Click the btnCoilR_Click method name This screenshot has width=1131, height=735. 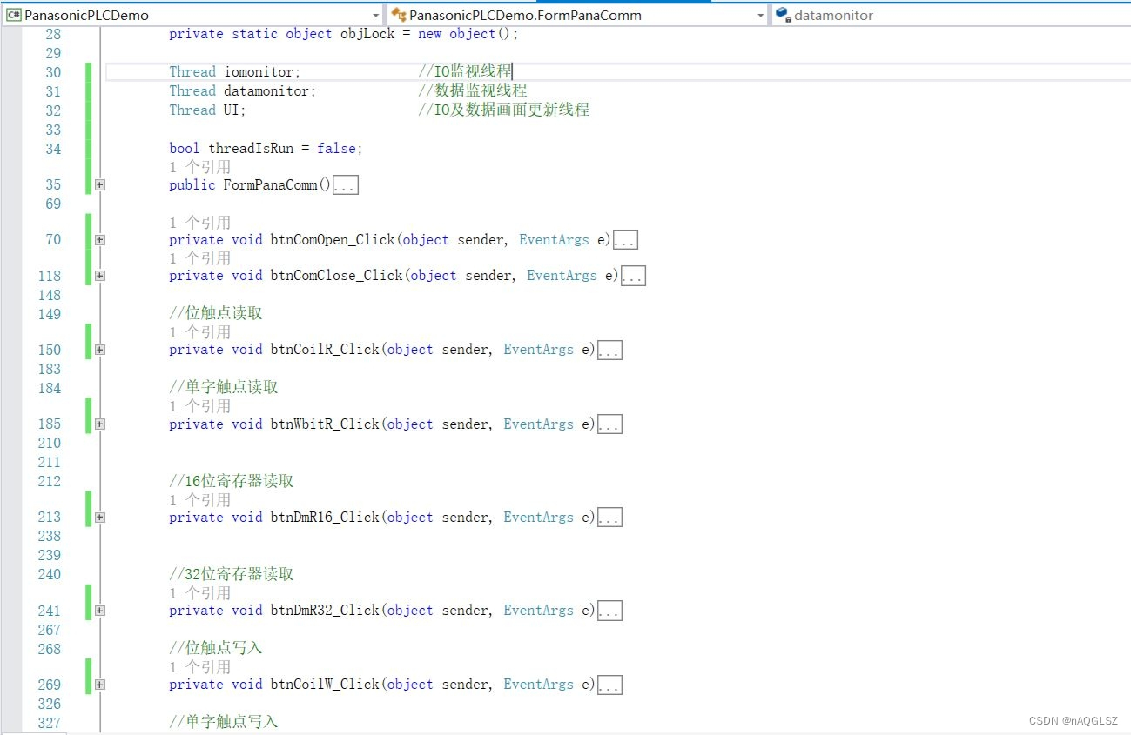(326, 350)
